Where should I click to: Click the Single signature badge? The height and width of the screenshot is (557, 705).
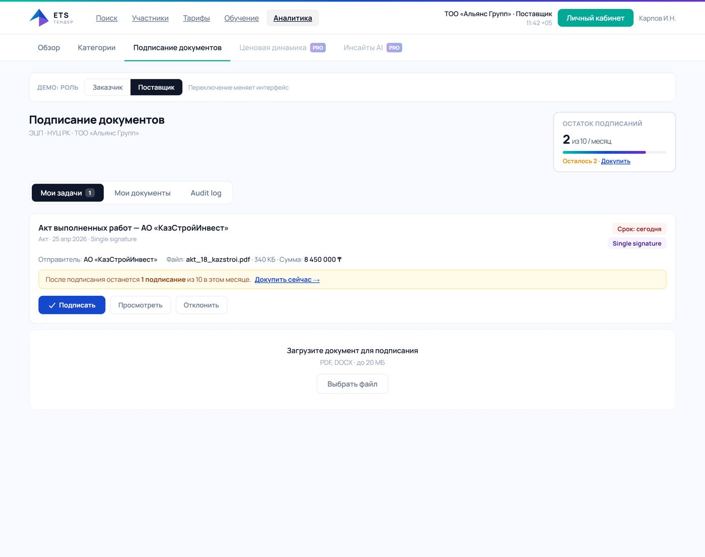tap(637, 244)
